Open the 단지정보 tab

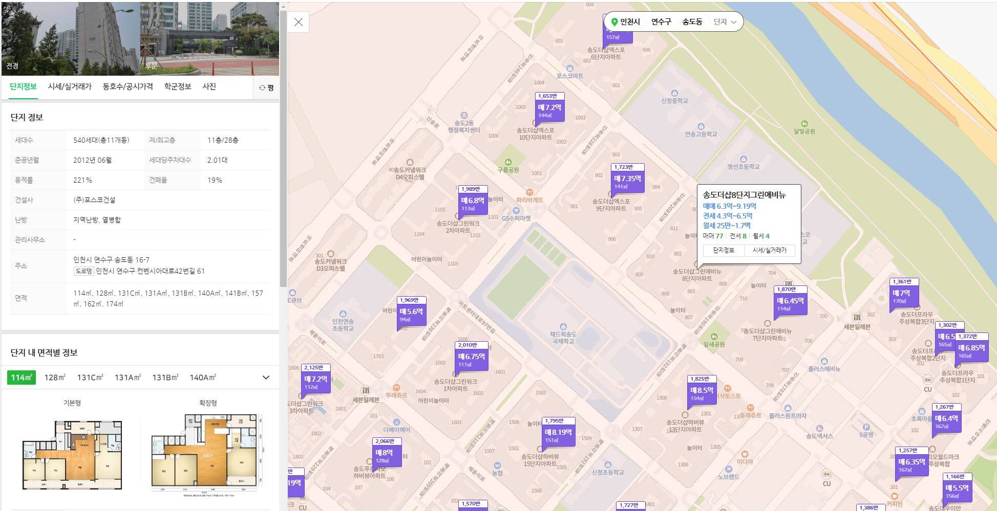(x=23, y=86)
